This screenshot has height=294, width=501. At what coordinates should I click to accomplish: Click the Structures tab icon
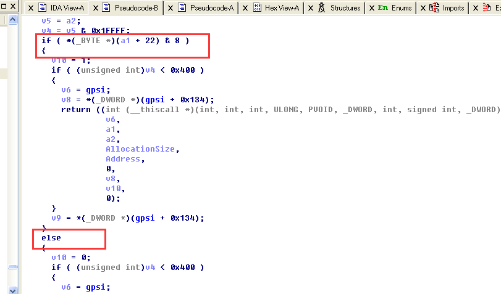click(x=321, y=8)
